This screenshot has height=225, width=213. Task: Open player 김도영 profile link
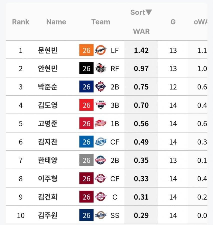pyautogui.click(x=48, y=105)
